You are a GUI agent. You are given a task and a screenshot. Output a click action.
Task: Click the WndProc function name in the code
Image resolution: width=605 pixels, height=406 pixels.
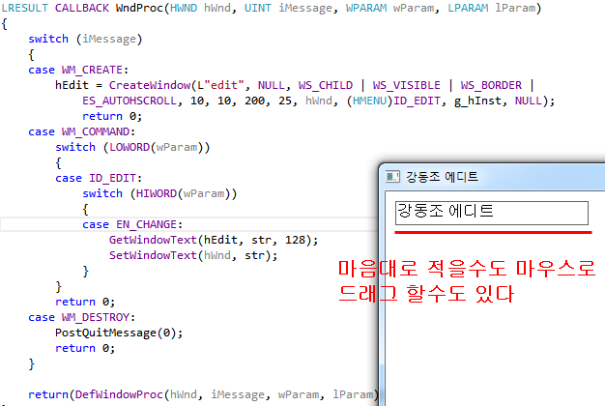tap(140, 8)
